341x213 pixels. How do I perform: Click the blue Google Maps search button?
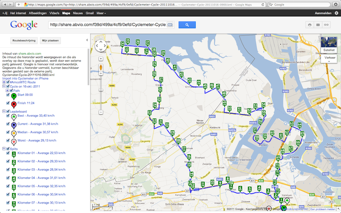187,25
